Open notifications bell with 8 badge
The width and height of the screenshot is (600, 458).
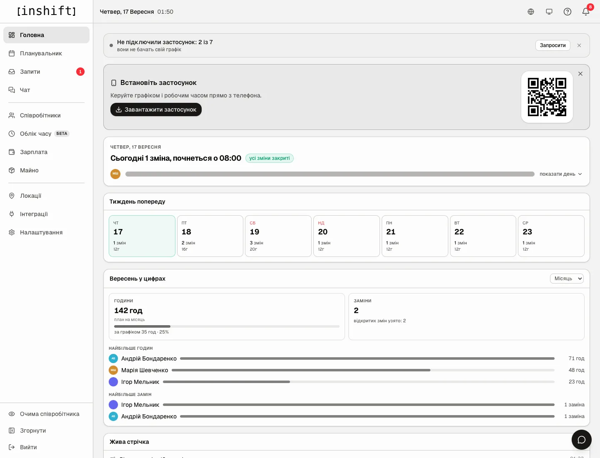pos(586,12)
